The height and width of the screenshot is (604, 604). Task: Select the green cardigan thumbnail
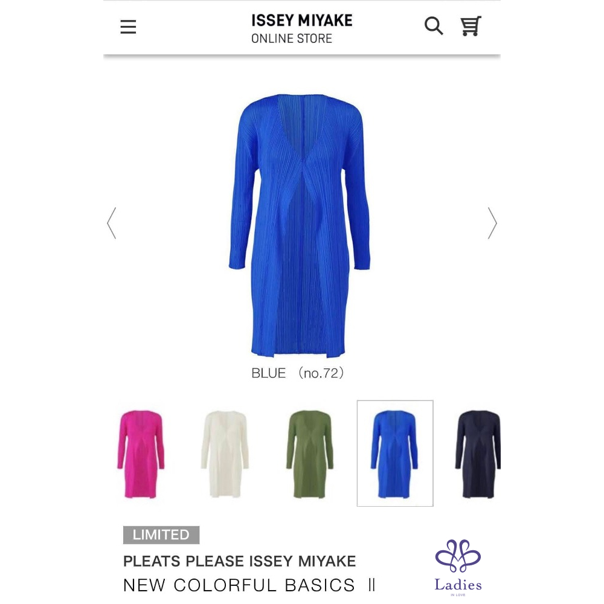point(309,454)
